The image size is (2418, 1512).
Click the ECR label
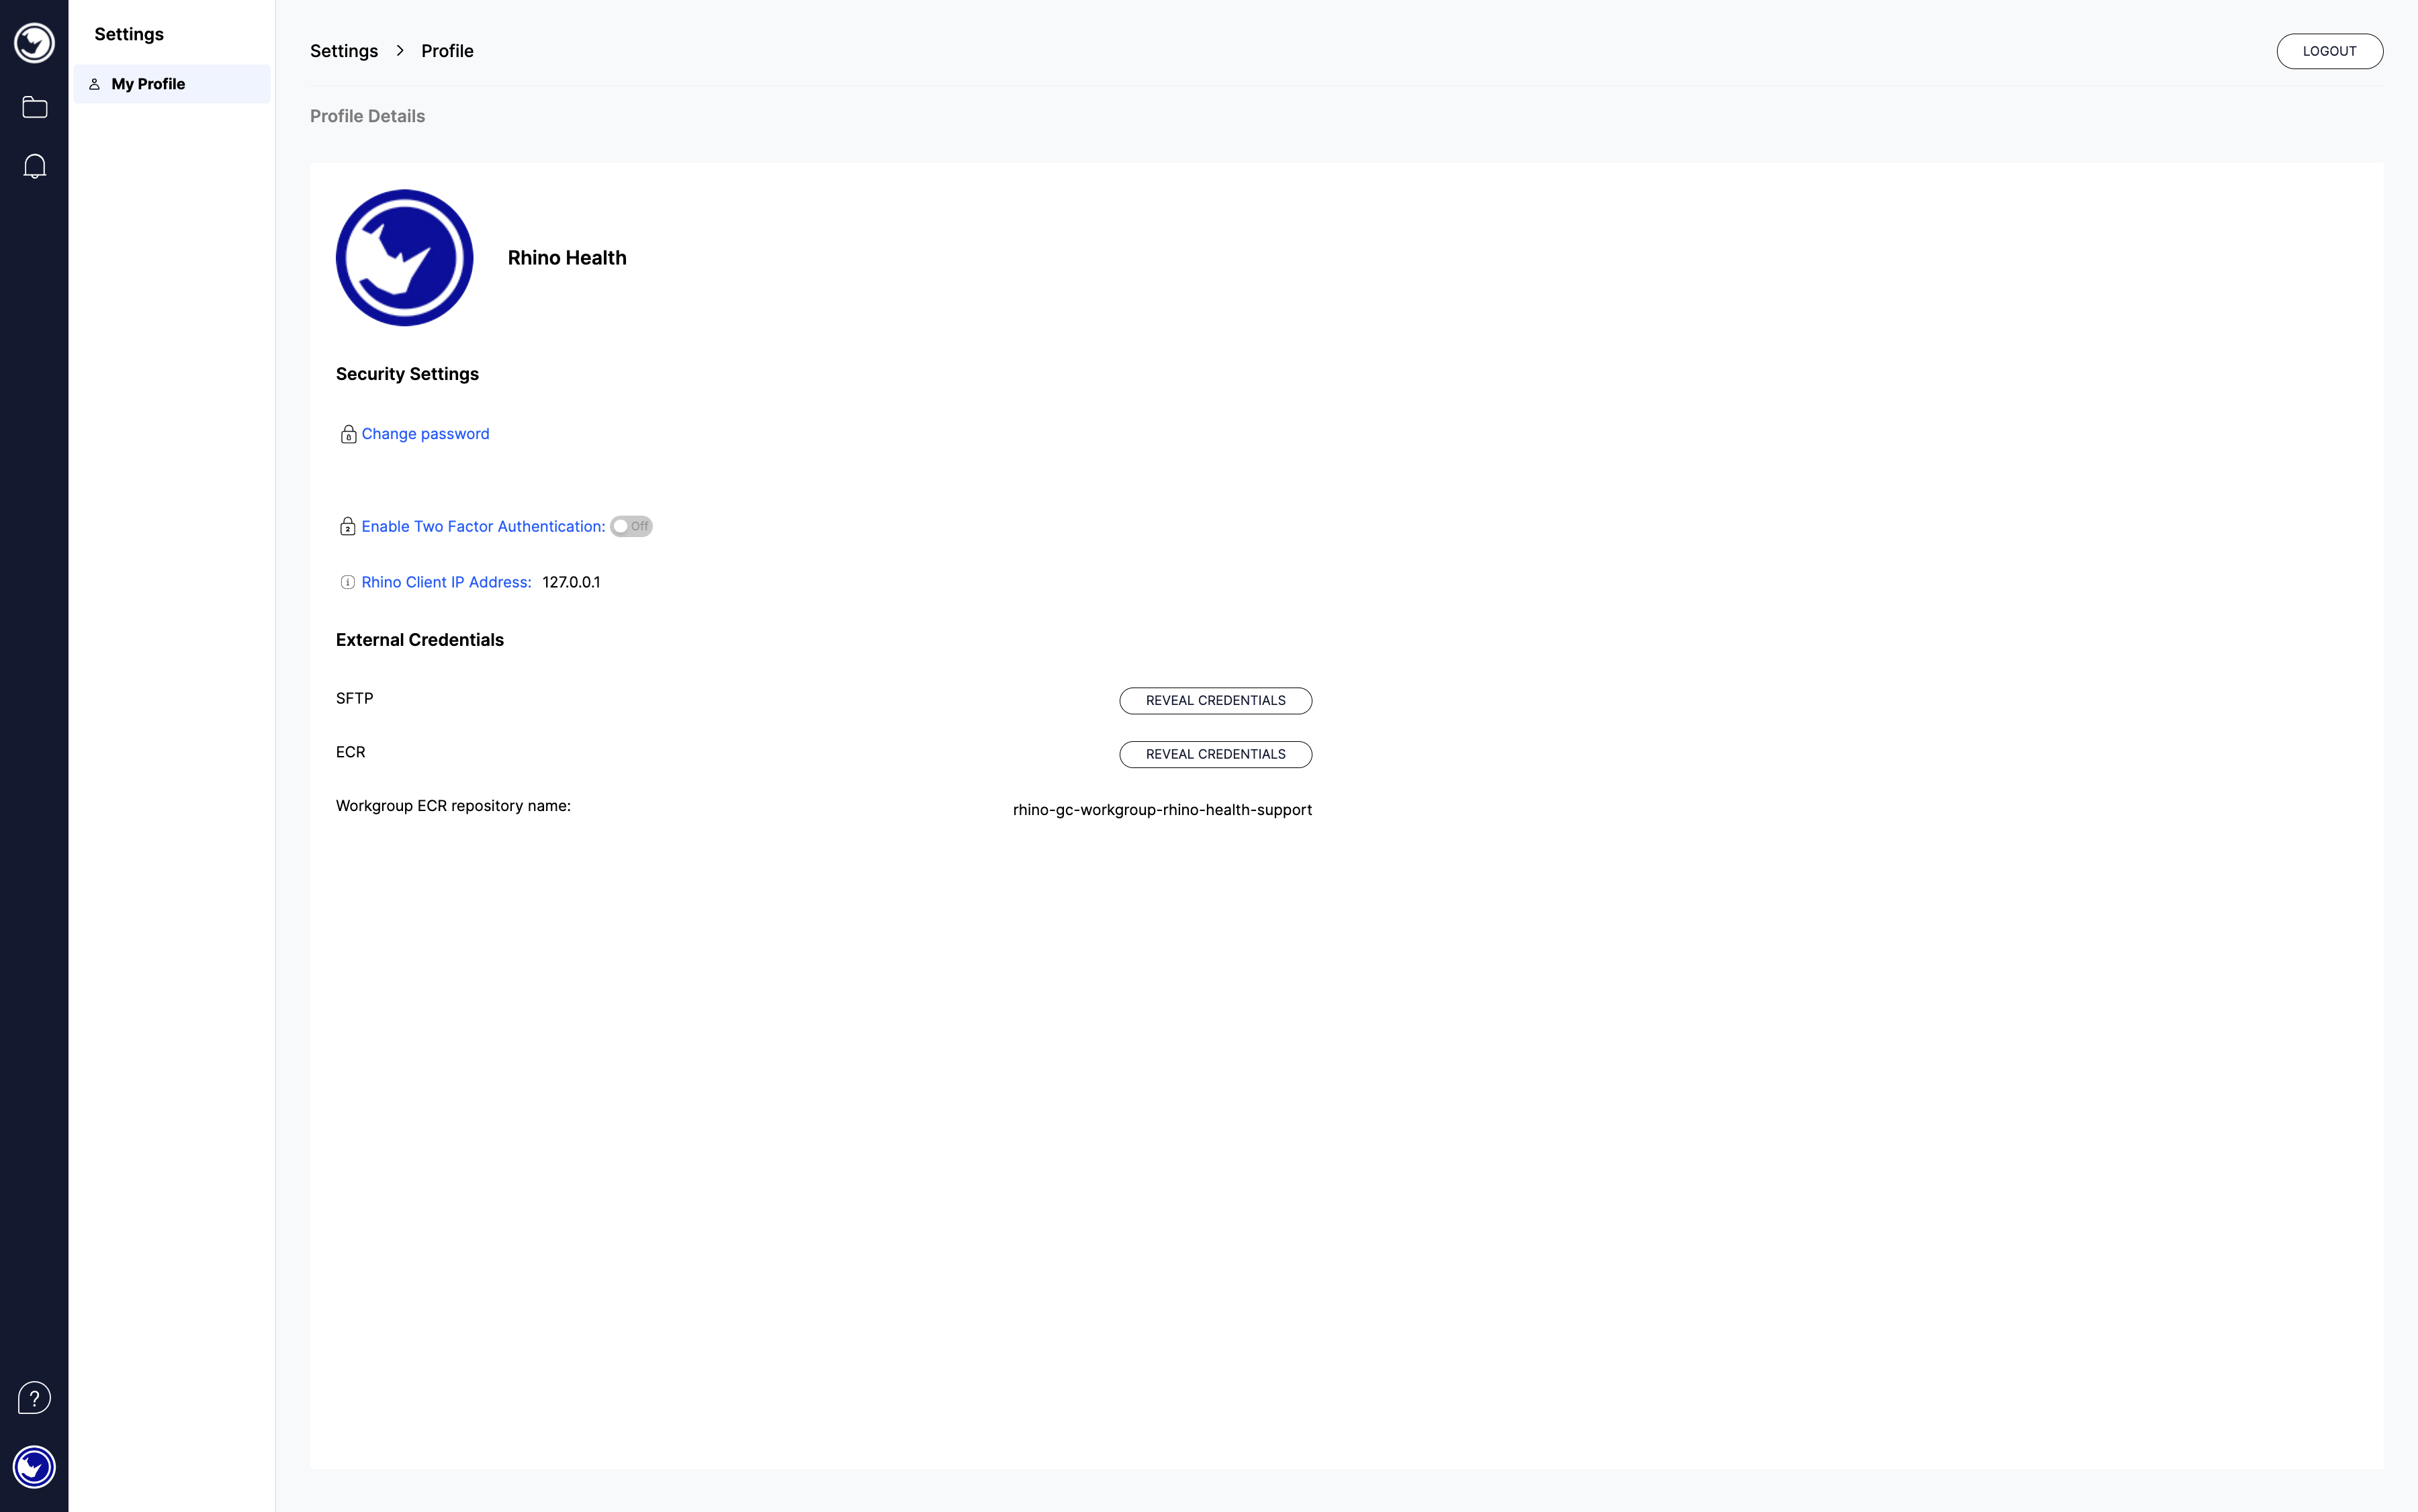click(350, 752)
